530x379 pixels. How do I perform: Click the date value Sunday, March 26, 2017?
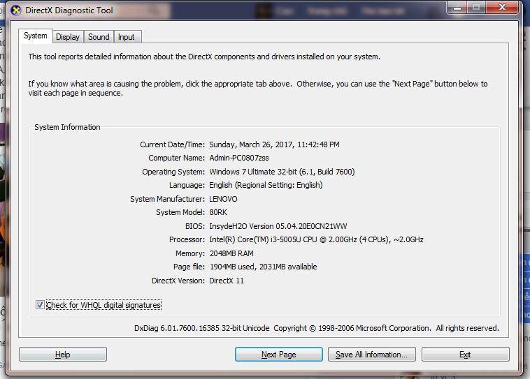(x=274, y=144)
